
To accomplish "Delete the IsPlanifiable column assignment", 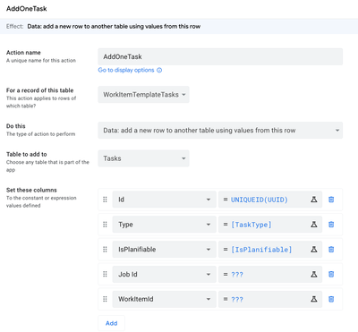I will [x=331, y=250].
